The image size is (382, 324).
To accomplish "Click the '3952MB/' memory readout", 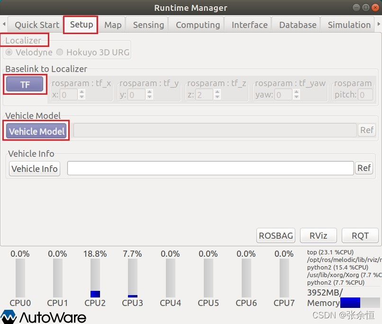I will [325, 292].
